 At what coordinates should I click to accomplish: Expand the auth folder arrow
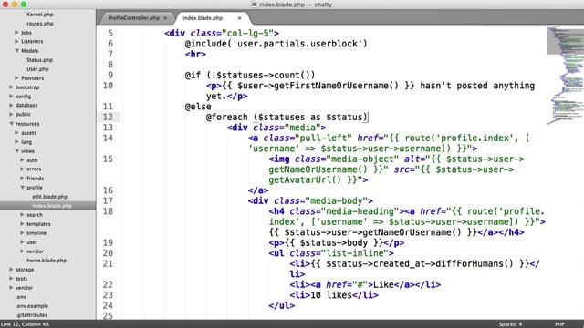[22, 160]
